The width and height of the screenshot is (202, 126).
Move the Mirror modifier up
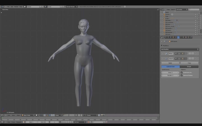[190, 53]
